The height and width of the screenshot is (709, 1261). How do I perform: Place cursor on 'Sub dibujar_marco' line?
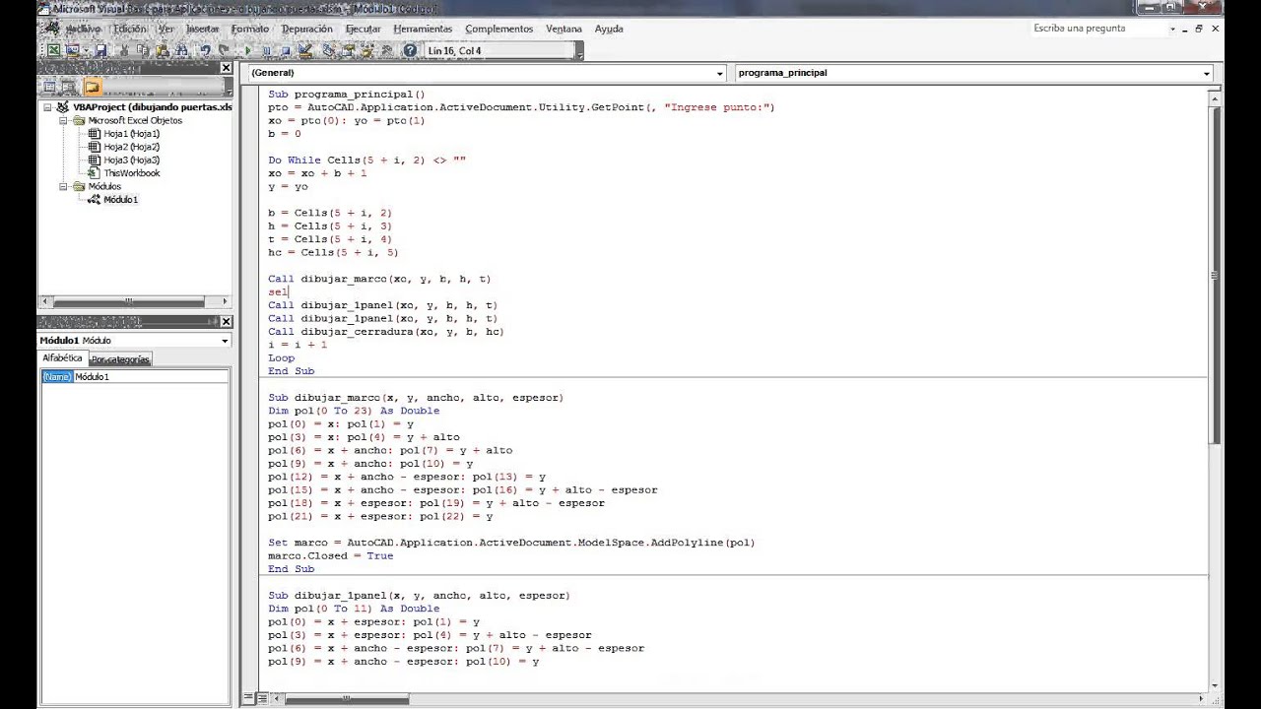pyautogui.click(x=415, y=398)
